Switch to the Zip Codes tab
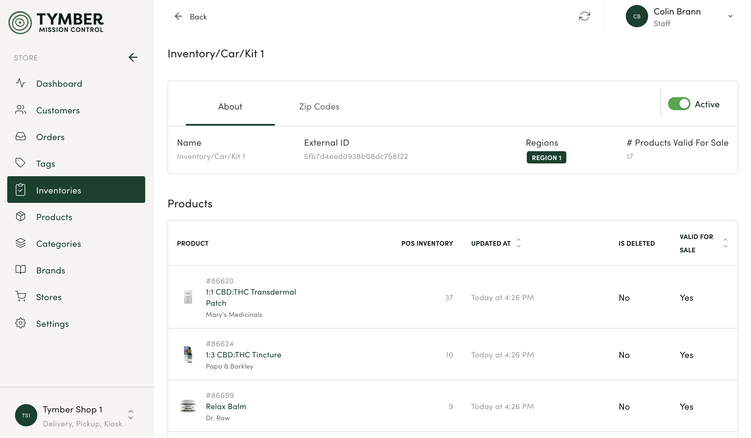The image size is (751, 438). tap(319, 107)
